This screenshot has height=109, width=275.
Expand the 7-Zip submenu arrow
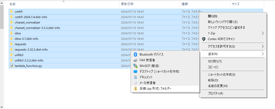[263, 33]
